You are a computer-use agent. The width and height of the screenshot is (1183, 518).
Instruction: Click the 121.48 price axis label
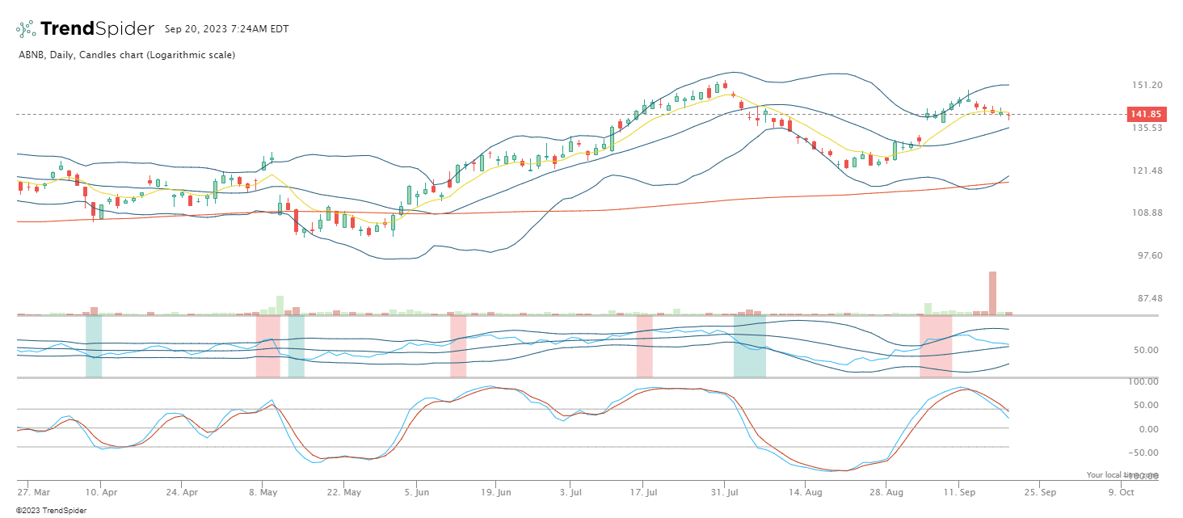tap(1147, 171)
